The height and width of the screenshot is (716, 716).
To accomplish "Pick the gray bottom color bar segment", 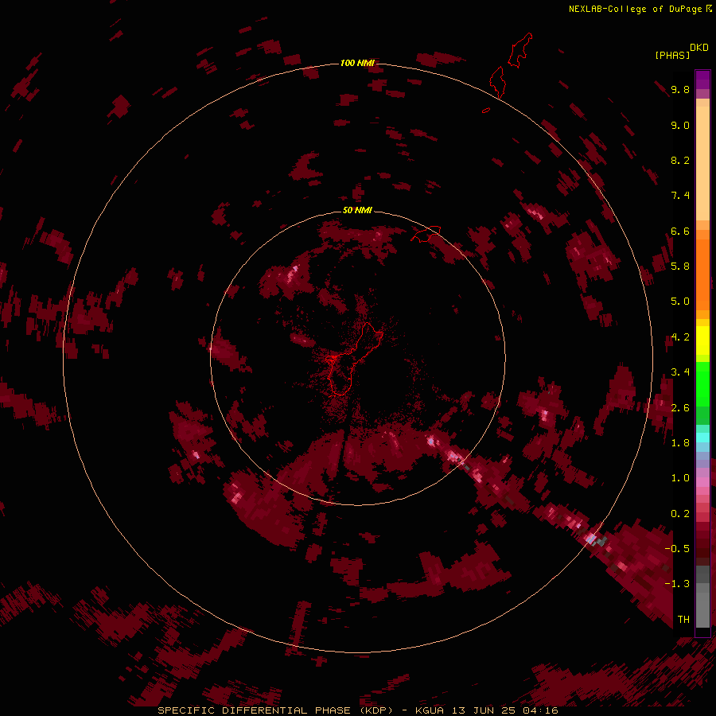I will (x=702, y=609).
